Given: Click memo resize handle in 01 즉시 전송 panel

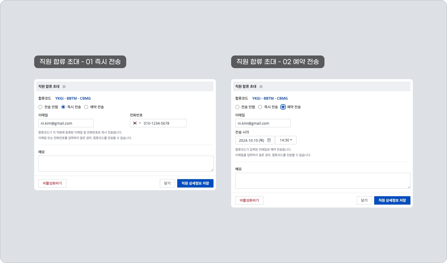Looking at the screenshot, I should (x=212, y=170).
